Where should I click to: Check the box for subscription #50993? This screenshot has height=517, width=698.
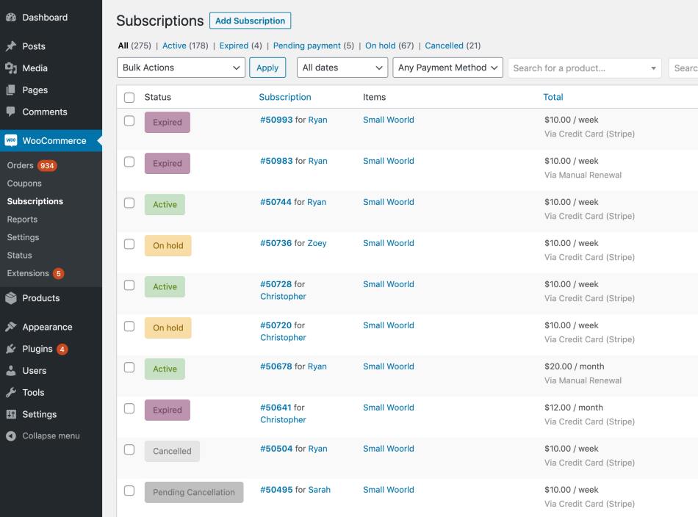pyautogui.click(x=129, y=120)
